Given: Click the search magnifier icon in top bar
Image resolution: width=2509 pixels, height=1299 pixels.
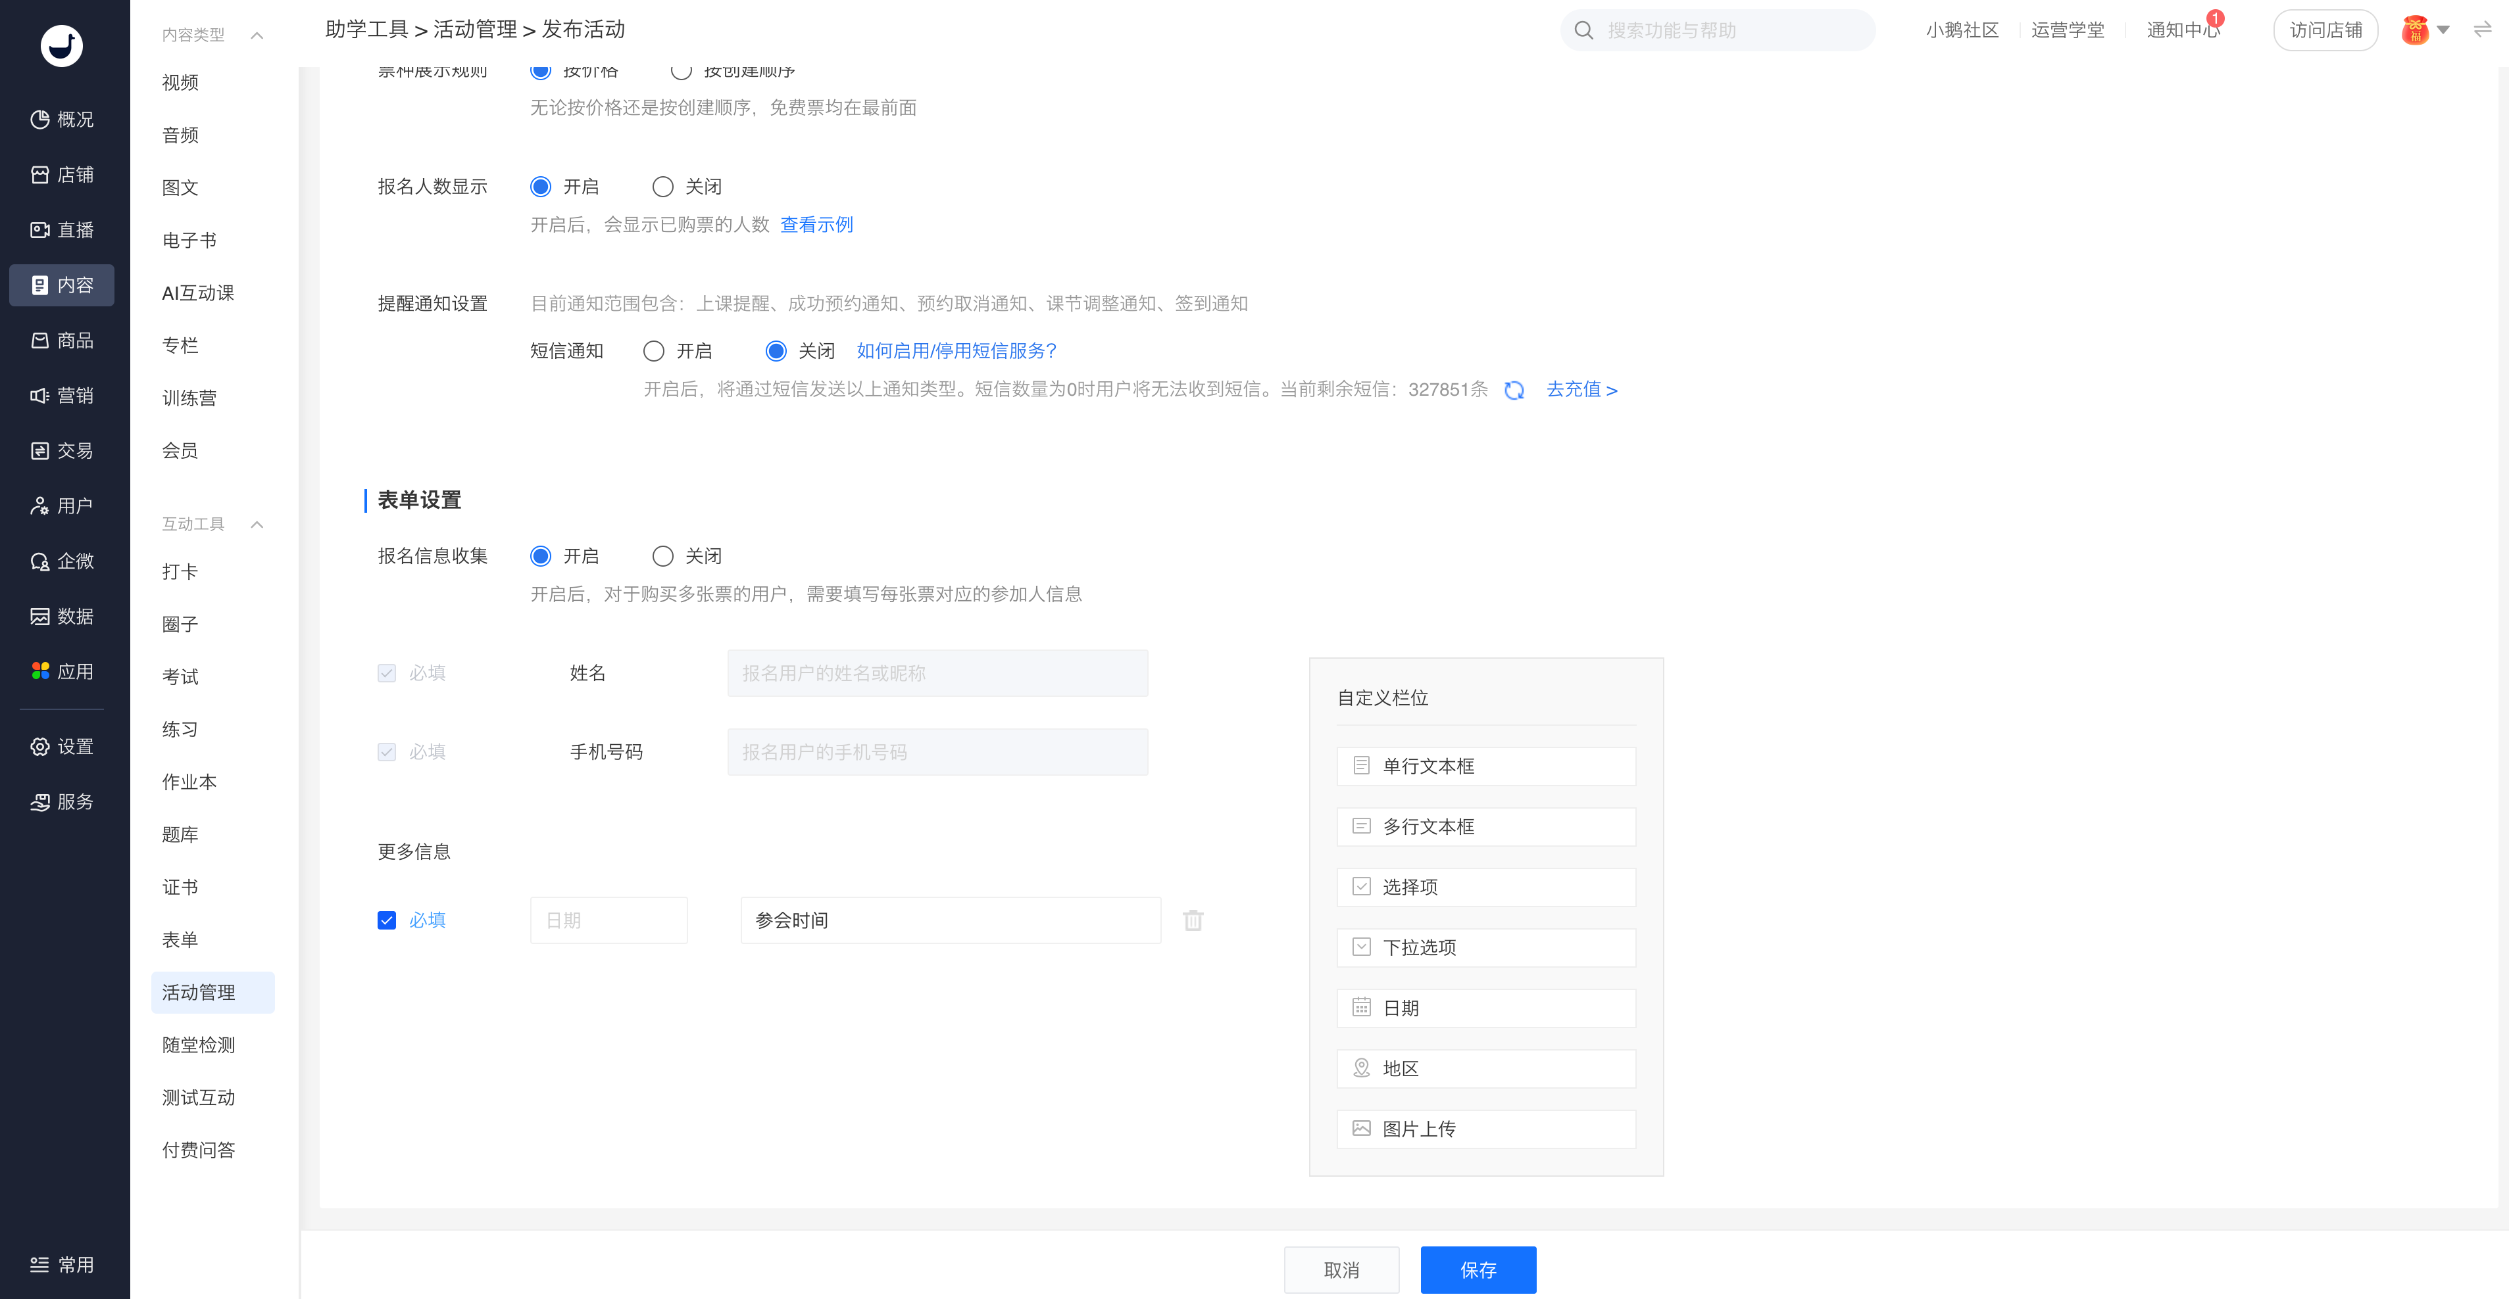Looking at the screenshot, I should click(x=1583, y=30).
